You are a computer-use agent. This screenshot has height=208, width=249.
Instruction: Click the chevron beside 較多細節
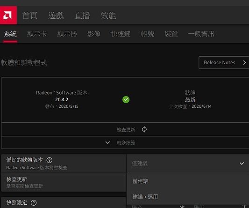[107, 142]
